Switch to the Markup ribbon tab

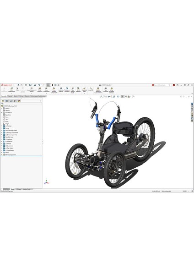tap(22, 96)
